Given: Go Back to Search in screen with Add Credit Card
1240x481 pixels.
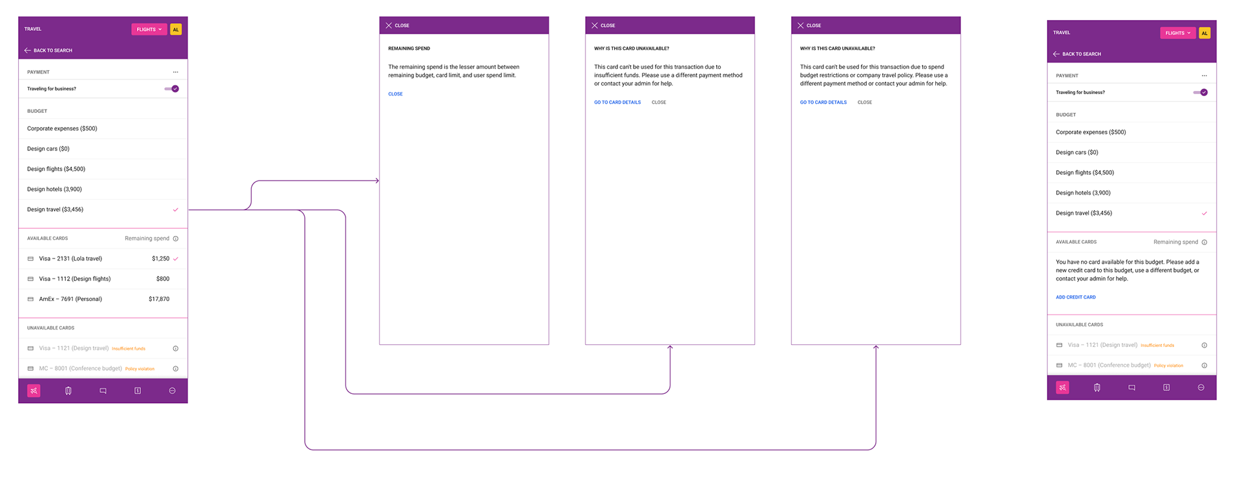Looking at the screenshot, I should 1077,54.
